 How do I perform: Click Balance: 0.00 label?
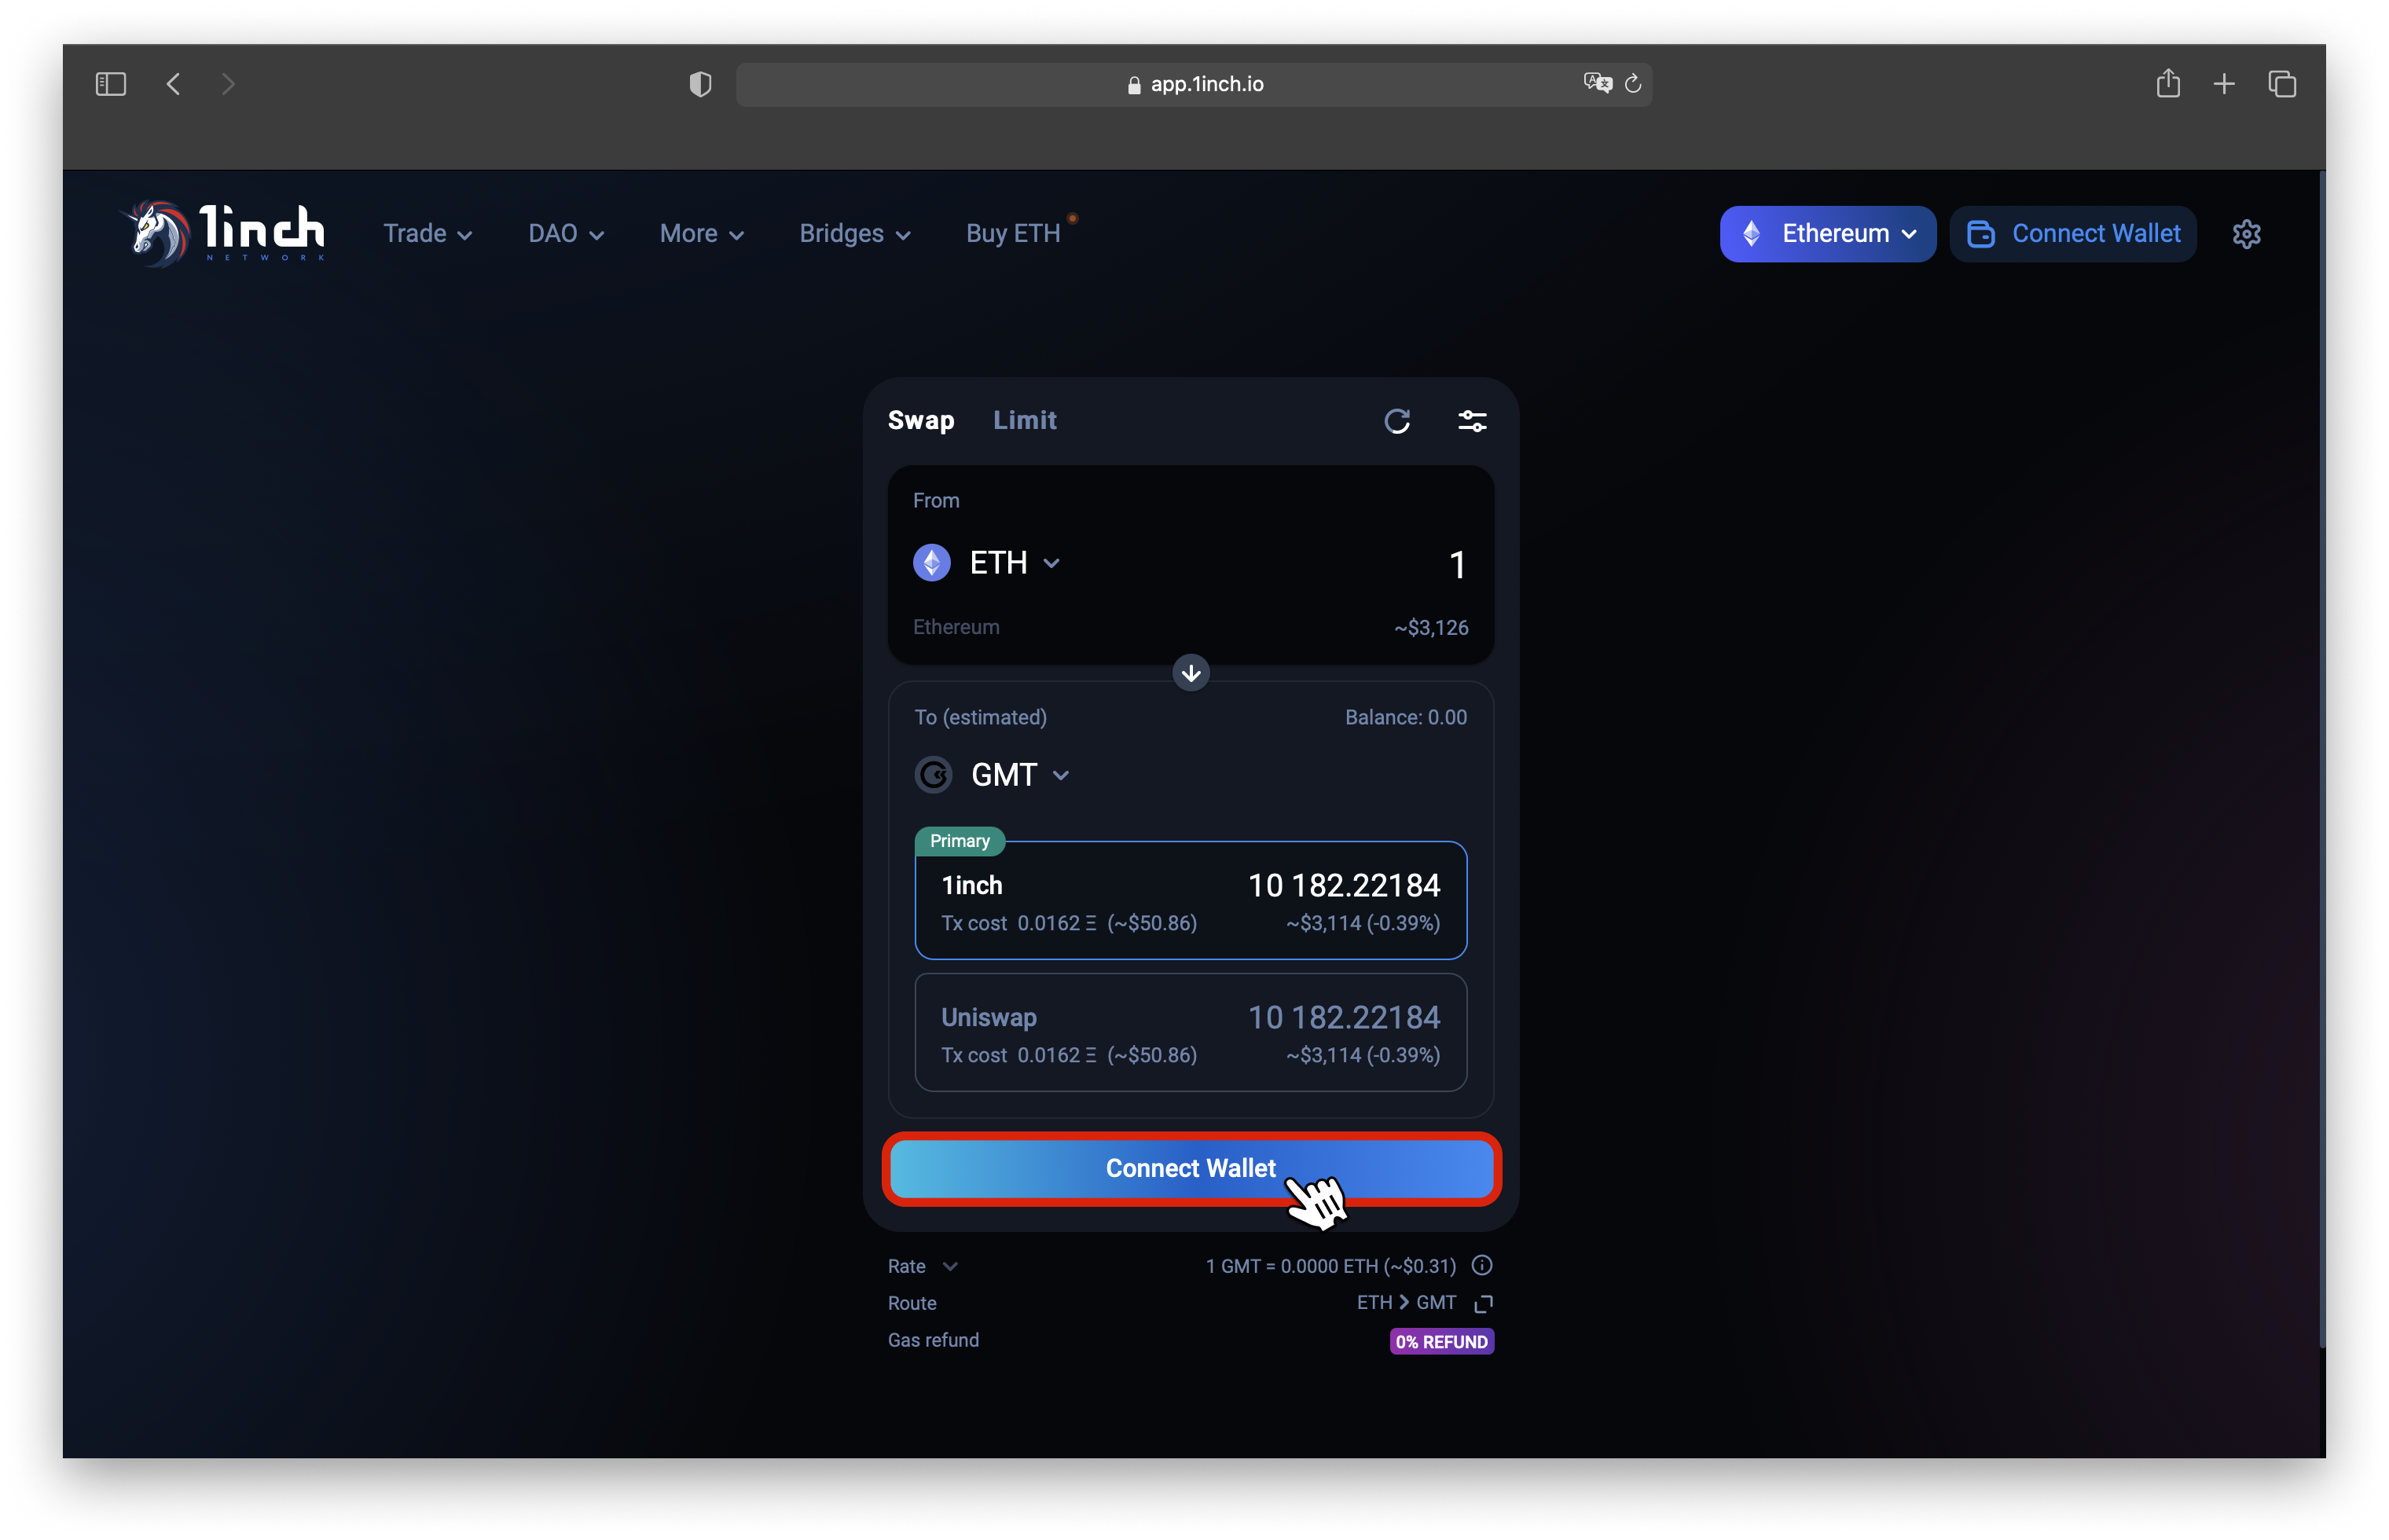point(1405,717)
